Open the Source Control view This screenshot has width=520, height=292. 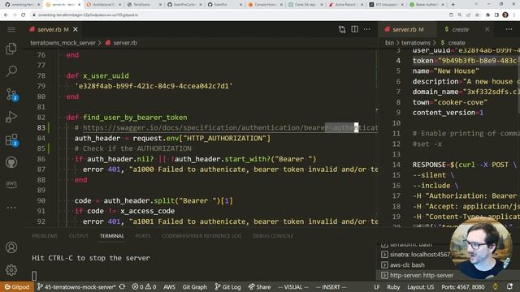(12, 95)
